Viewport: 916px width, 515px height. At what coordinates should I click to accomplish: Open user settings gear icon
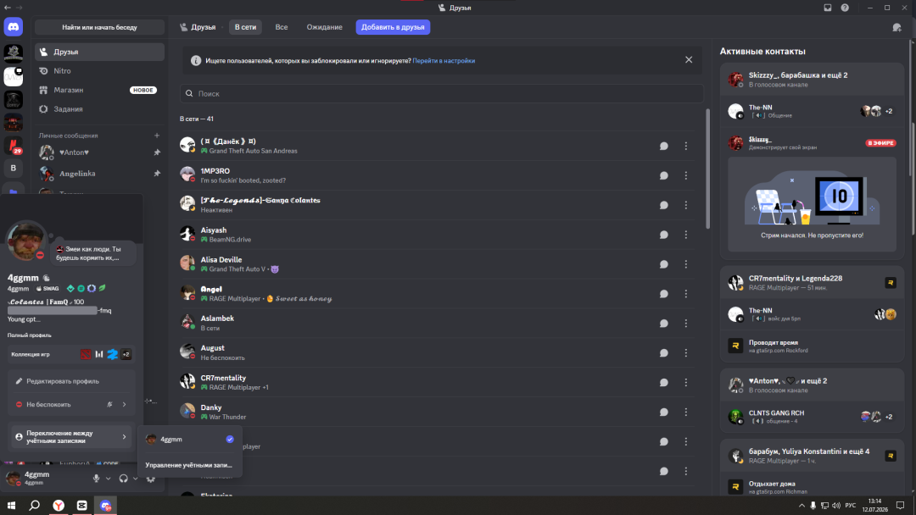[x=151, y=479]
